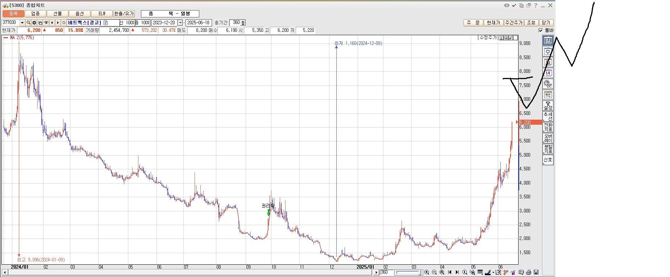Click the 주문 order button
This screenshot has height=277, width=670.
coord(473,23)
